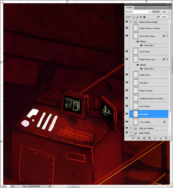The width and height of the screenshot is (173, 188).
Task: Toggle Effects visibility under Wire Shine copy
Action: [138, 42]
